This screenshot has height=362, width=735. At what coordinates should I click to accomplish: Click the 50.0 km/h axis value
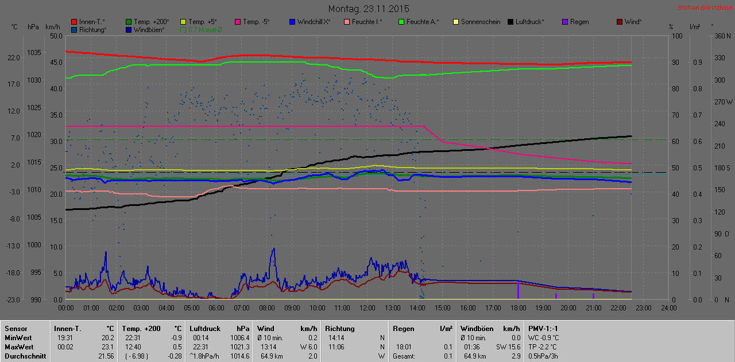click(x=56, y=36)
